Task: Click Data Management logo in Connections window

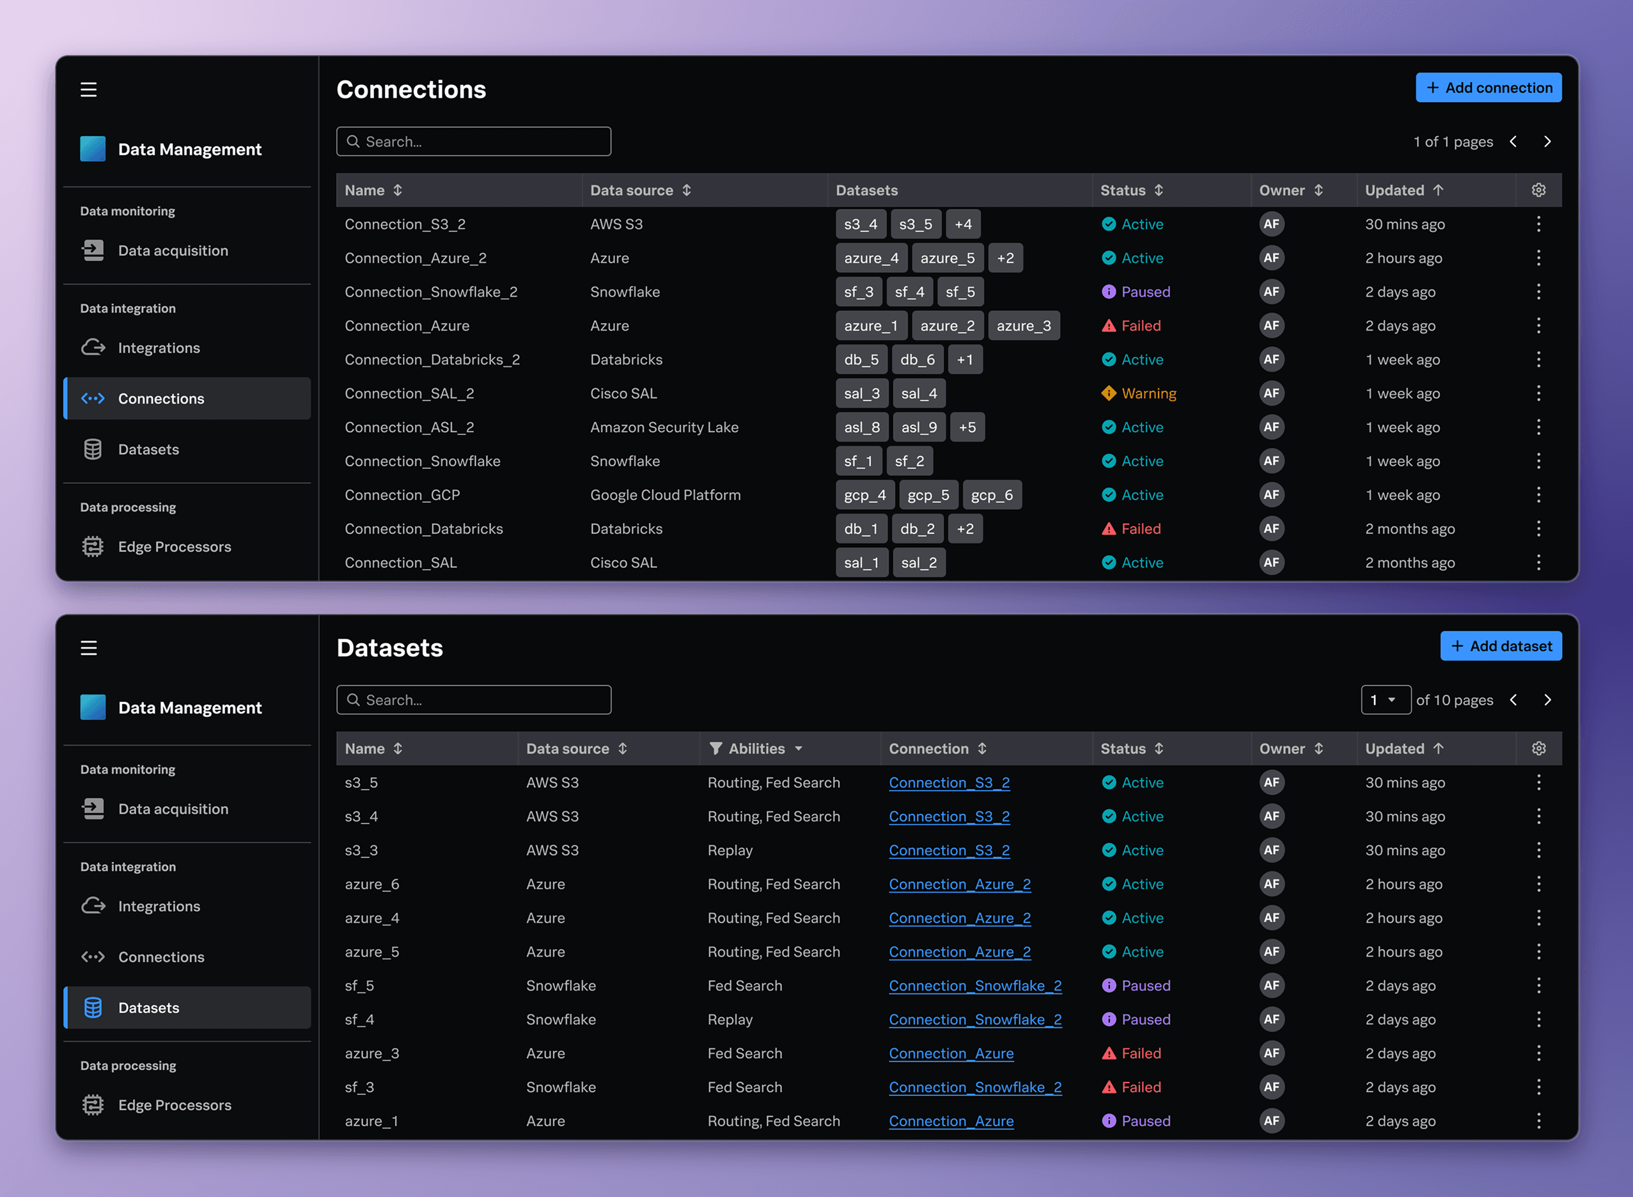Action: (93, 149)
